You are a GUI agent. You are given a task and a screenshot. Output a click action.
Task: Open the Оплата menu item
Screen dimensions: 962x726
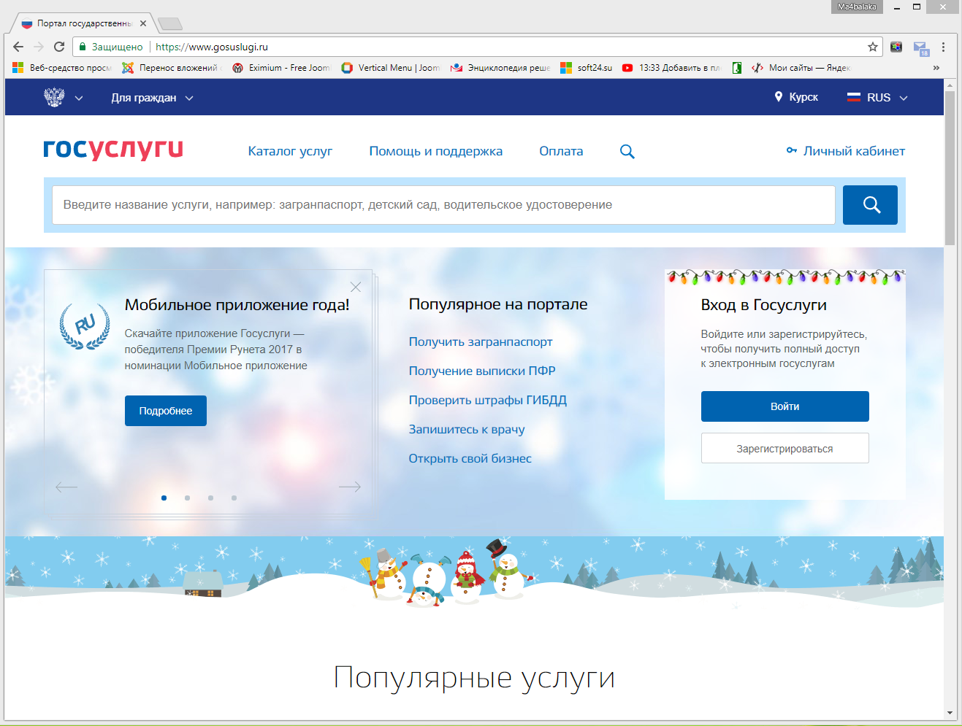tap(561, 151)
